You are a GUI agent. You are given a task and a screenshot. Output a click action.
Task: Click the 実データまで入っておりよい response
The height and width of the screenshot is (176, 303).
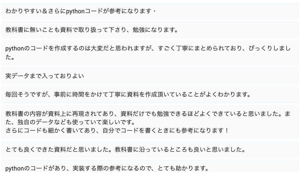pos(150,76)
